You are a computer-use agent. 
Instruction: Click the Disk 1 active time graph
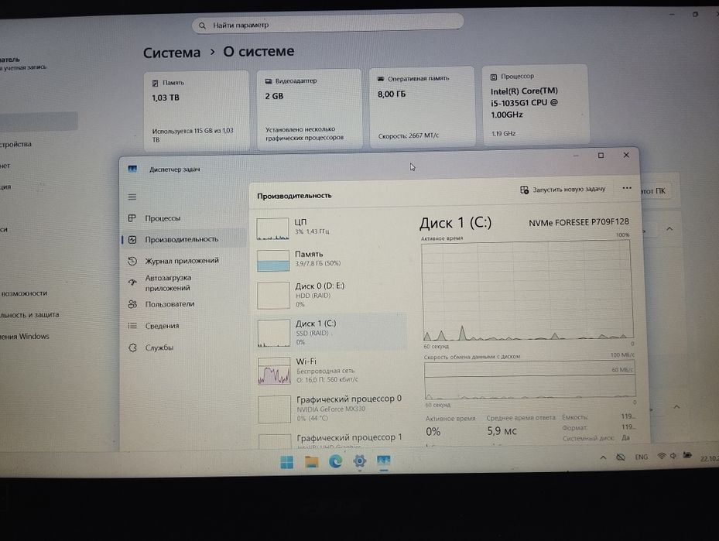tap(527, 291)
